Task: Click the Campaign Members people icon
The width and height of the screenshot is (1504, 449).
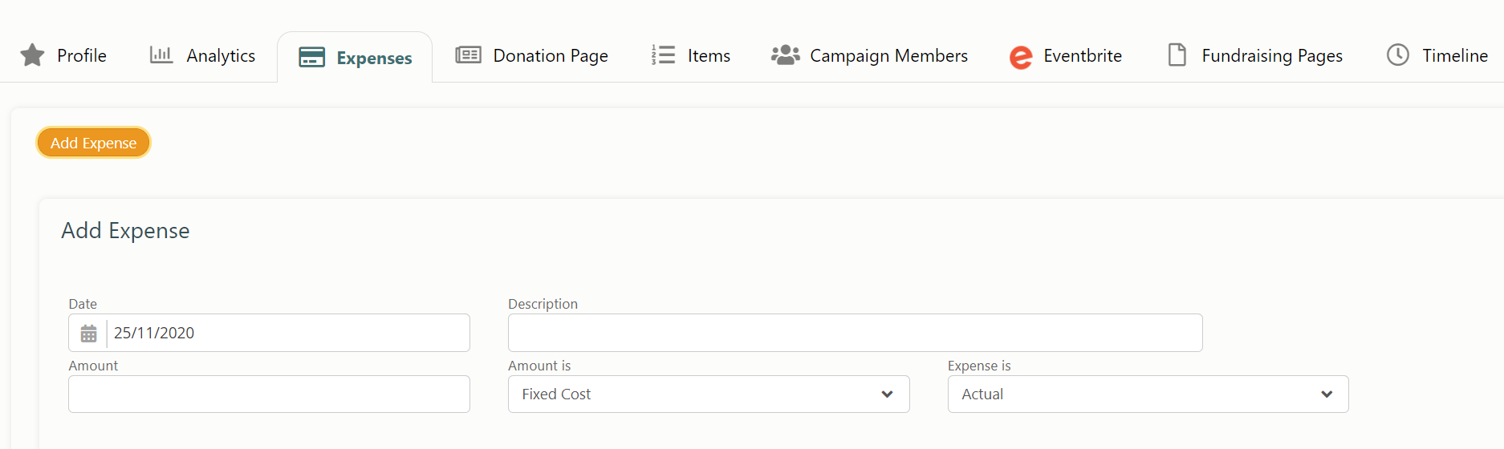Action: pyautogui.click(x=785, y=55)
